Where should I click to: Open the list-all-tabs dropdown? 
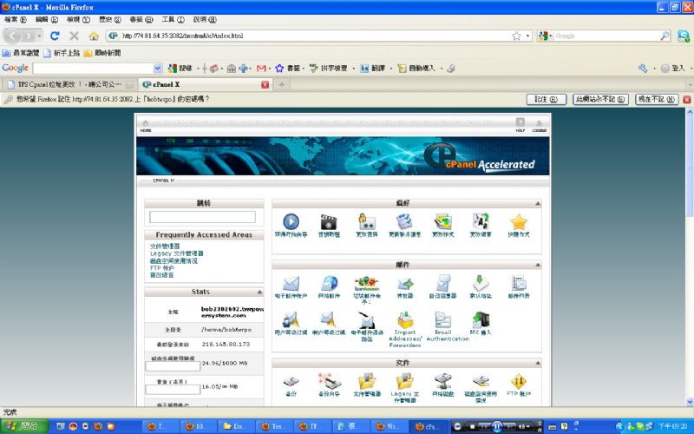point(690,84)
